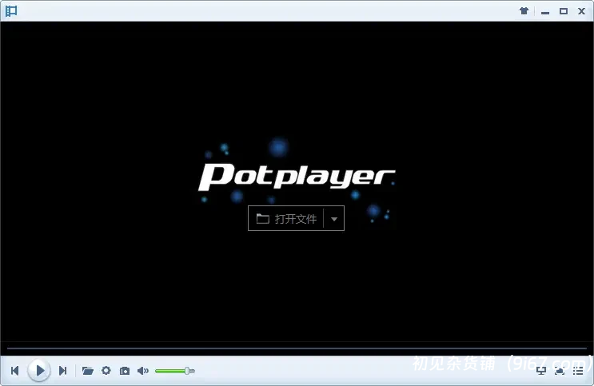Minimize the player window
This screenshot has height=386, width=594.
click(x=544, y=11)
